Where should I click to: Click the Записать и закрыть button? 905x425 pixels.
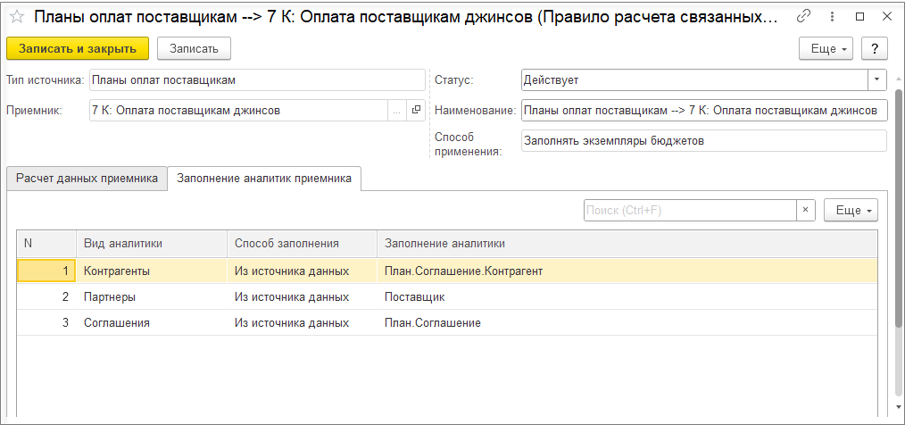pyautogui.click(x=78, y=48)
